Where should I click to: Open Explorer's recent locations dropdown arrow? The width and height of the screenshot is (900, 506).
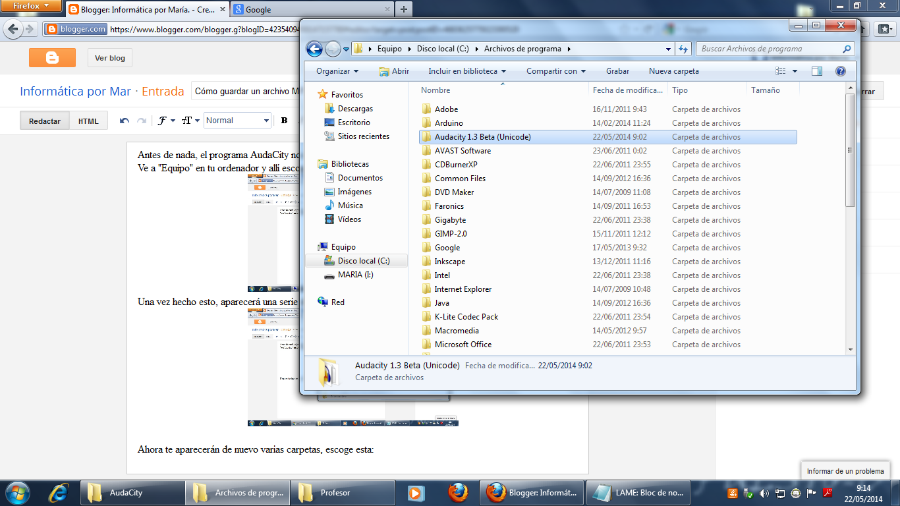click(347, 49)
